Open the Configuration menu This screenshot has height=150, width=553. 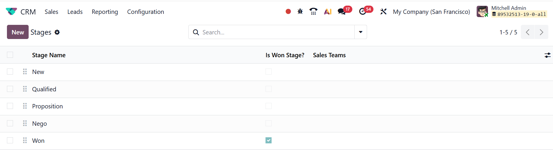click(145, 12)
